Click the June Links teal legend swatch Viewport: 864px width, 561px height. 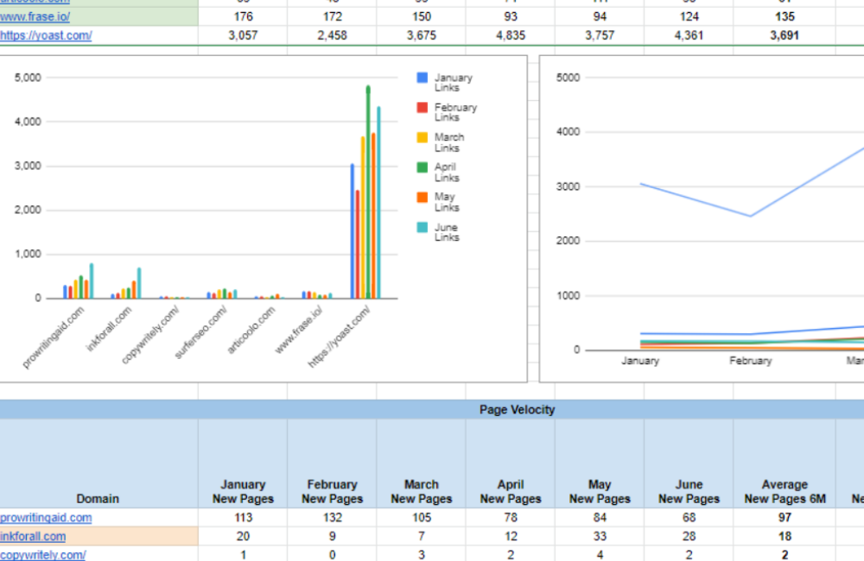click(x=422, y=227)
